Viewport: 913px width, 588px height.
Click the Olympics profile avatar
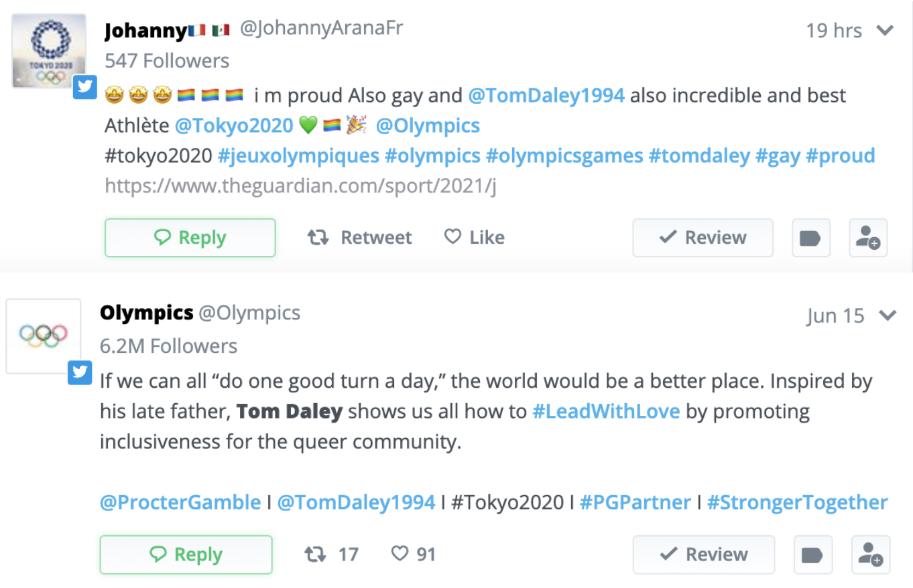43,336
